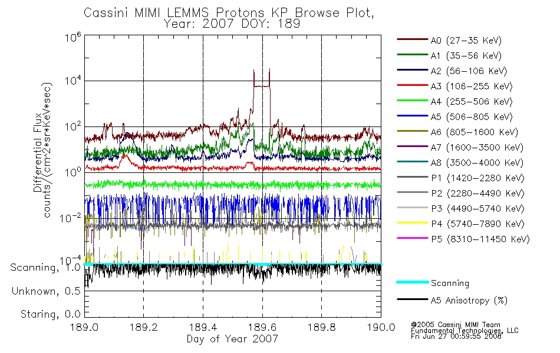This screenshot has width=560, height=353.
Task: Click the x-axis tick label 189.2
Action: (x=144, y=327)
